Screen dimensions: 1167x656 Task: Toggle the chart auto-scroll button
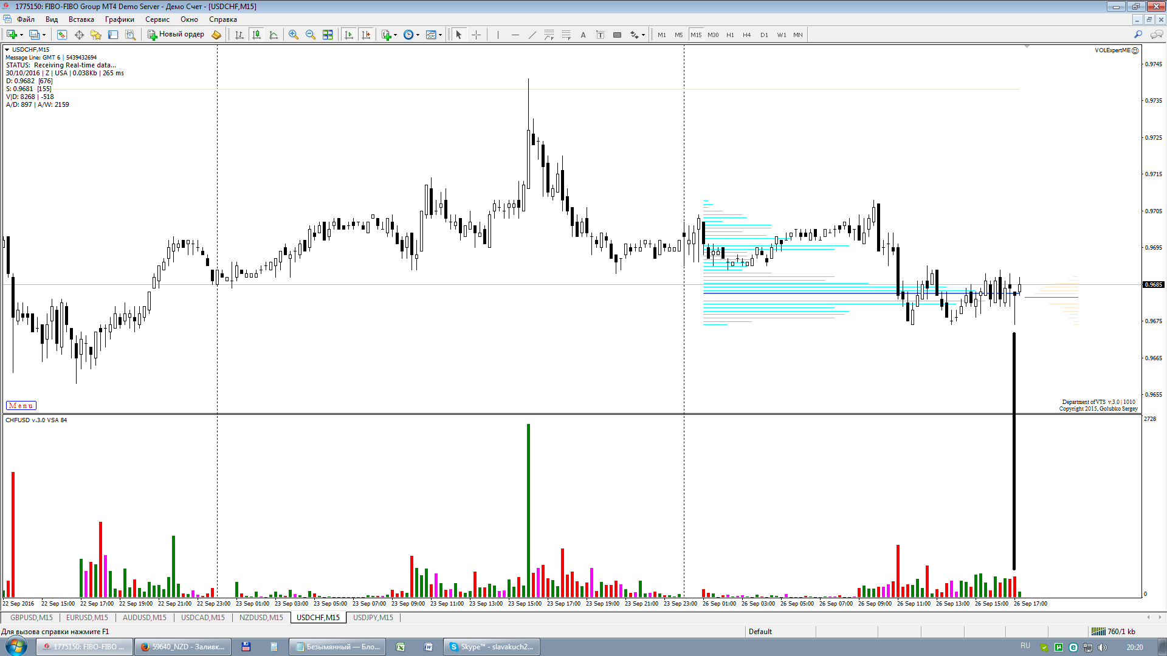pyautogui.click(x=349, y=35)
